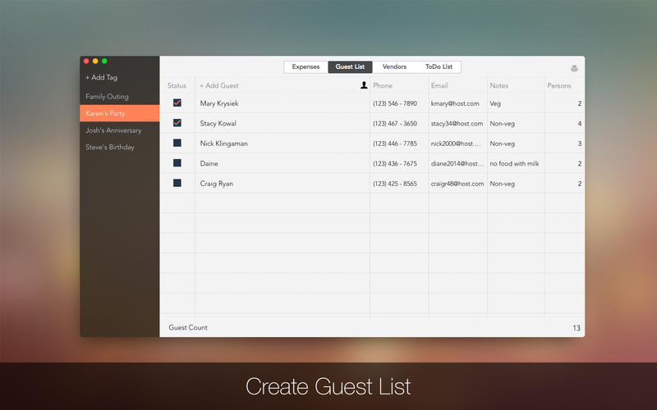Open the Vendors tab
Image resolution: width=657 pixels, height=410 pixels.
394,67
